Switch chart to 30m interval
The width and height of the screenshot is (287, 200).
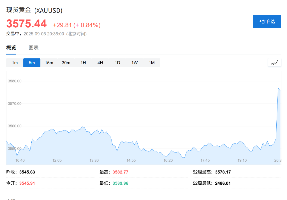click(66, 63)
